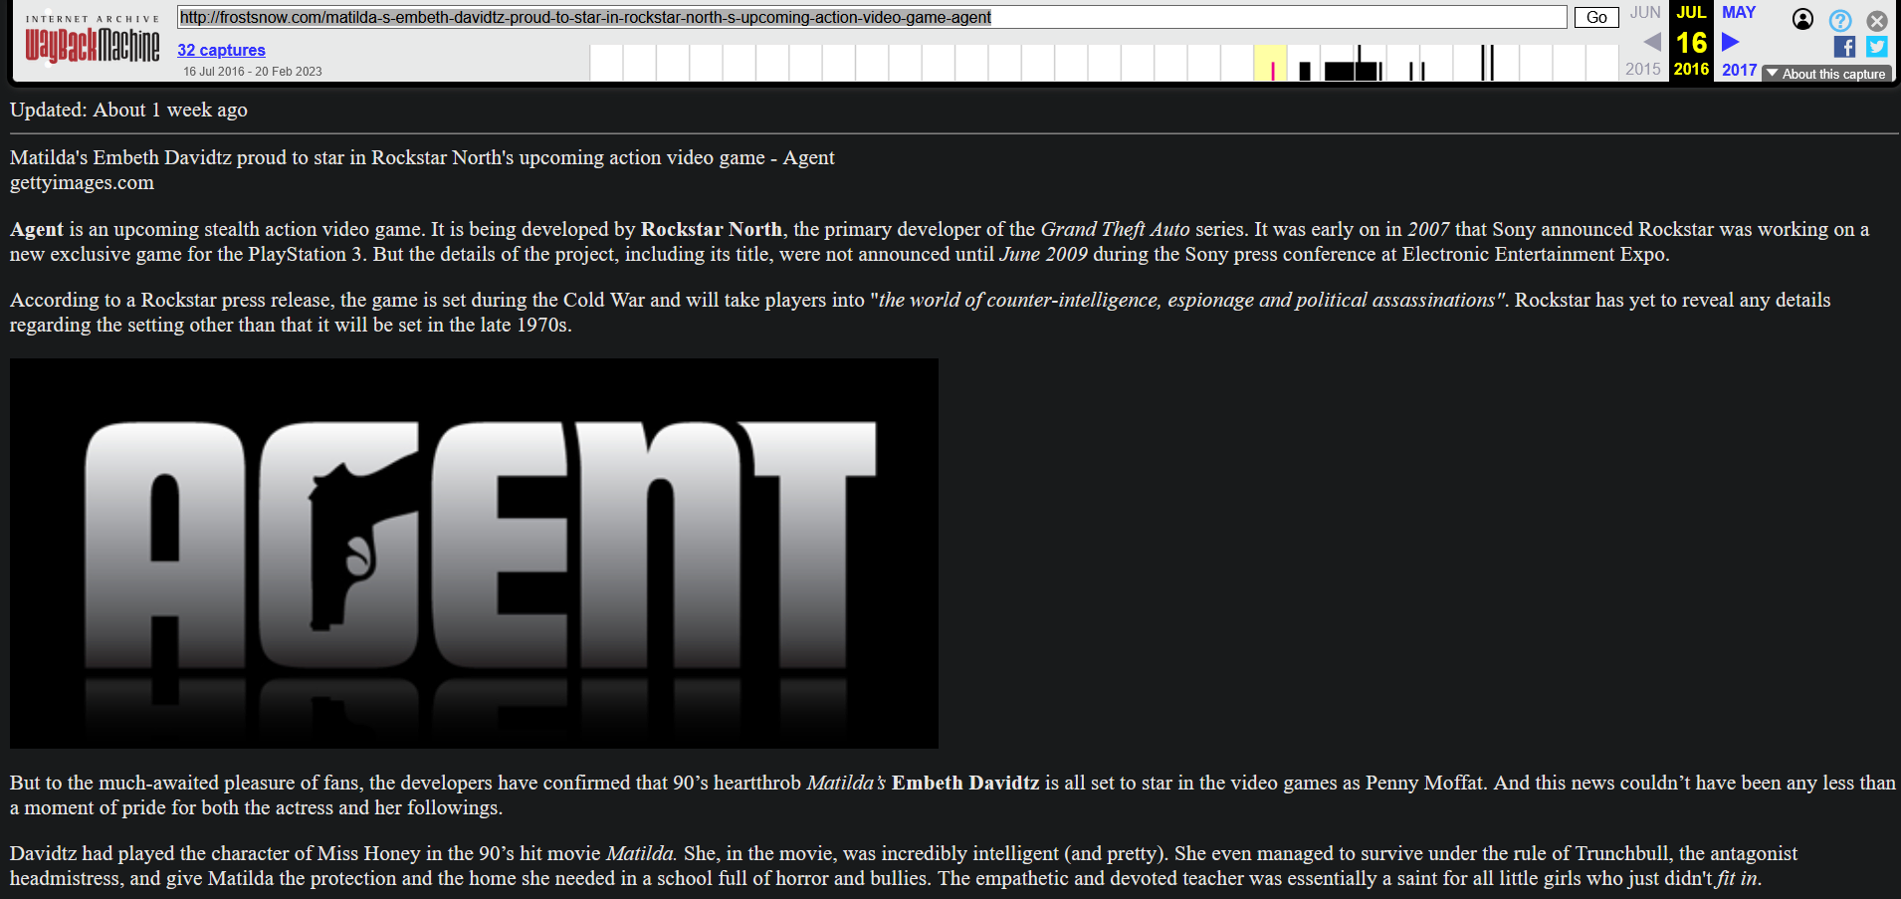Click bold 'Rockstar North' text
The height and width of the screenshot is (899, 1901).
[712, 229]
